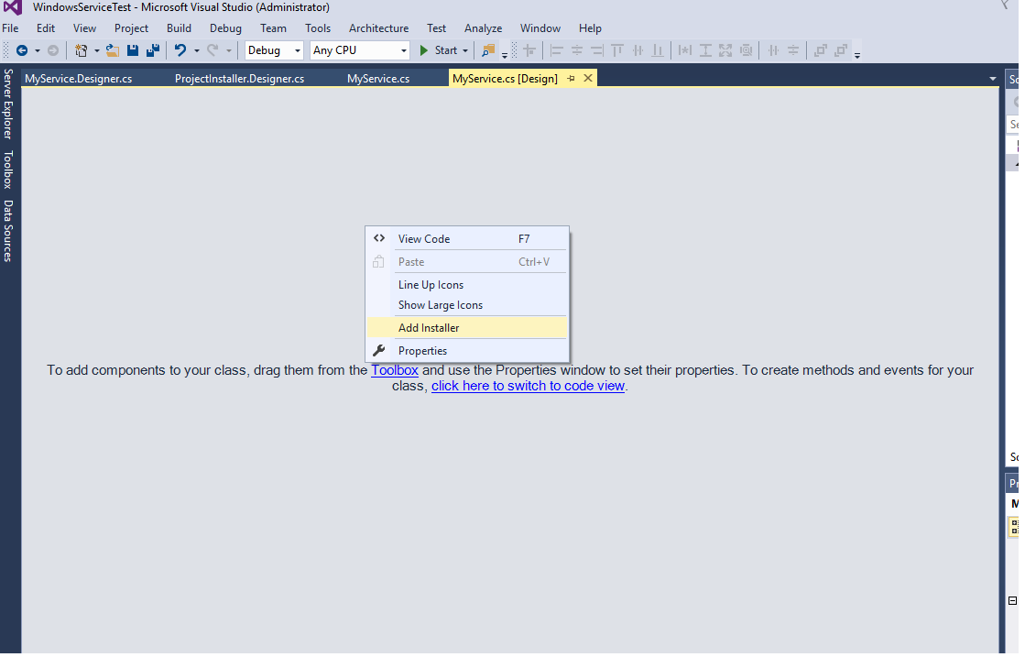Open the document tabs overflow dropdown

point(992,79)
